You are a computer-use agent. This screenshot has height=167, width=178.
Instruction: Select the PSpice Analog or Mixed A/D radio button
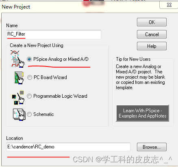(29, 59)
